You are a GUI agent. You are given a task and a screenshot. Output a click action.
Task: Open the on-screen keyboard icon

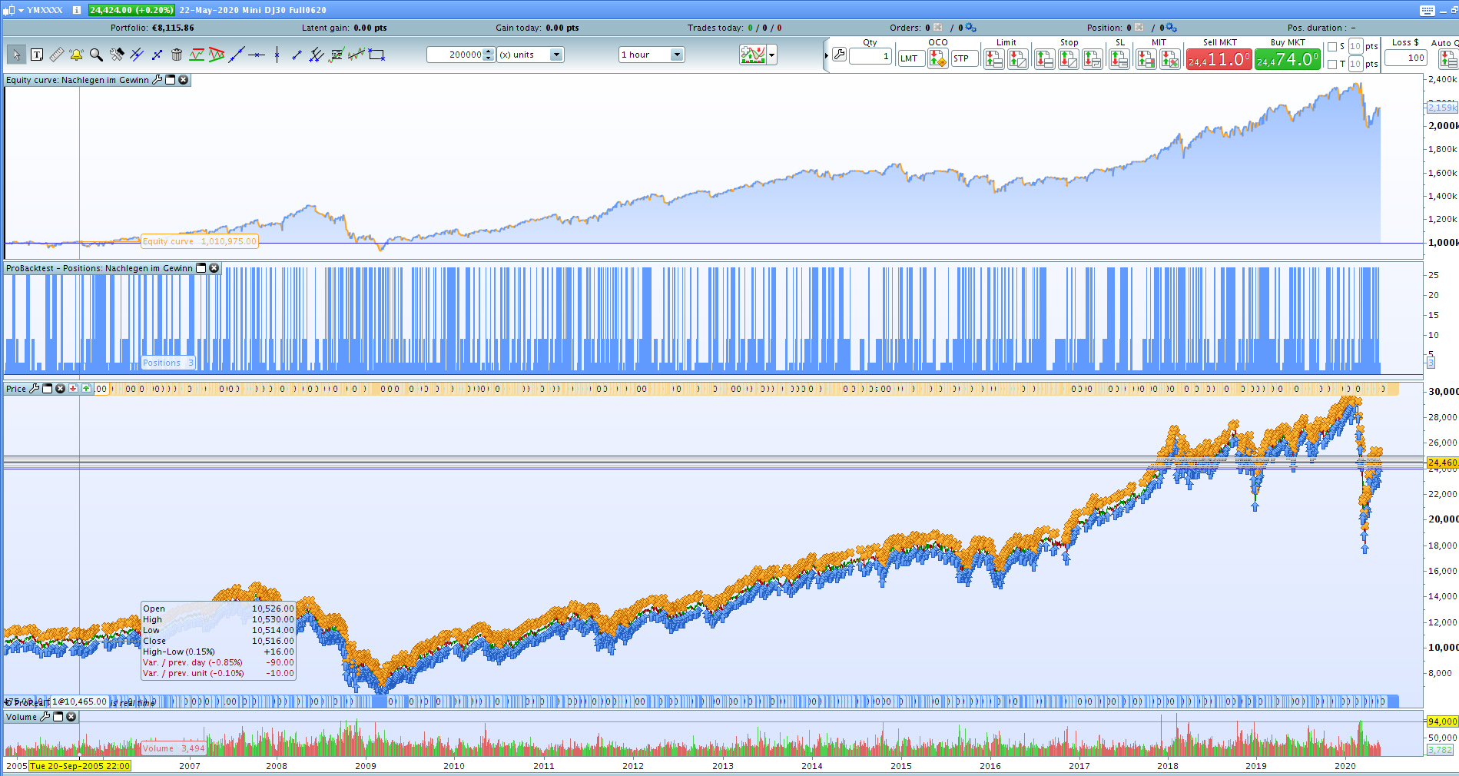click(1427, 10)
